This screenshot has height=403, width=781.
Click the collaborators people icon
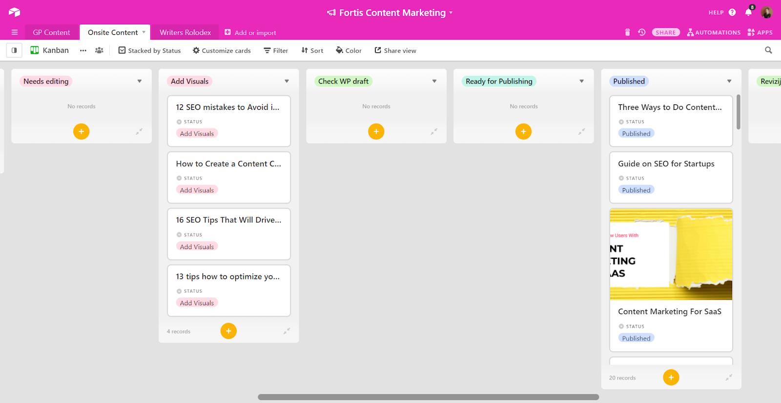99,50
